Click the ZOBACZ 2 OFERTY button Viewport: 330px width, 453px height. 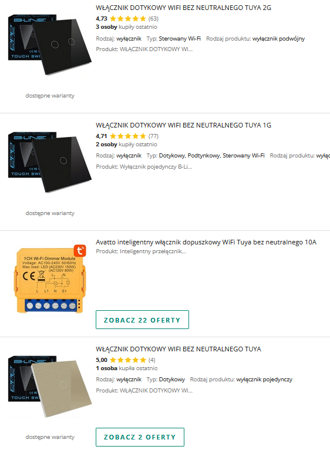[140, 437]
